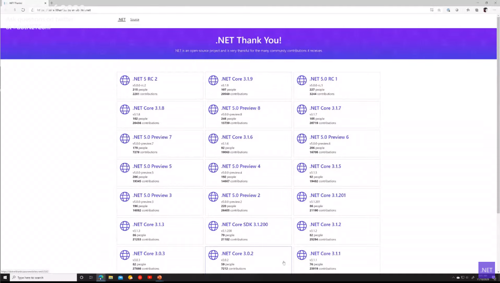
Task: Open the .NET Core 3.1.201 release title
Action: [x=327, y=195]
